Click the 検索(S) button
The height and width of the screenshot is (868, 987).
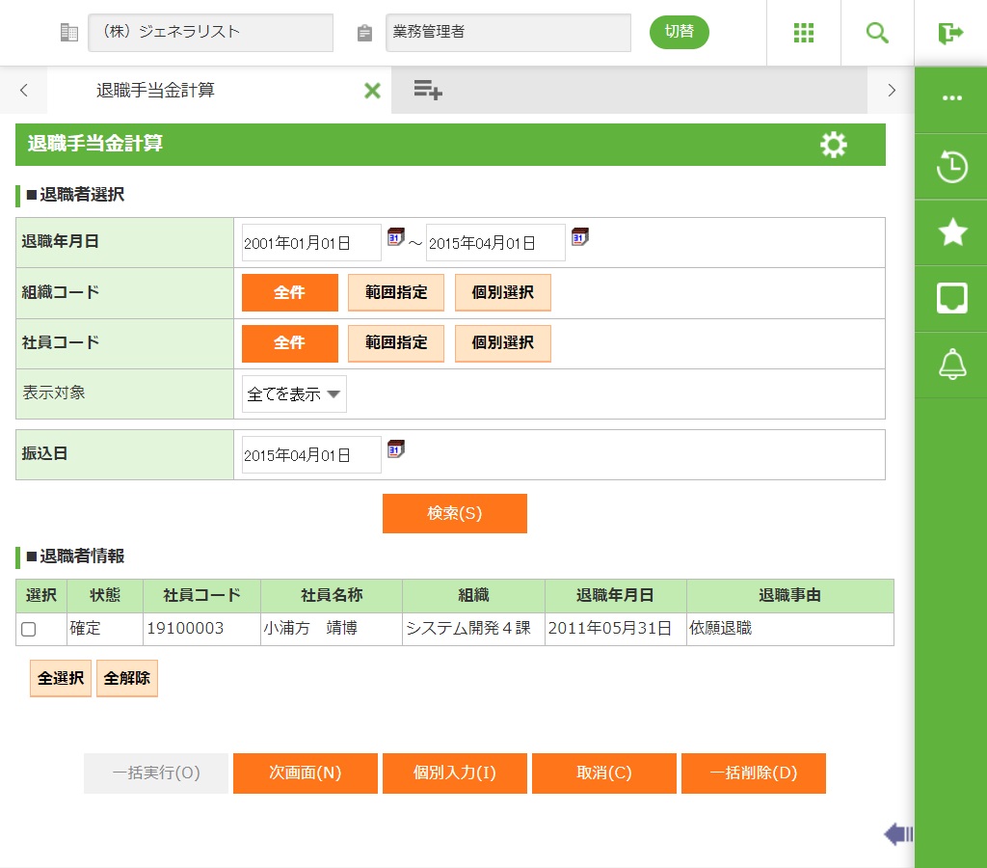455,513
